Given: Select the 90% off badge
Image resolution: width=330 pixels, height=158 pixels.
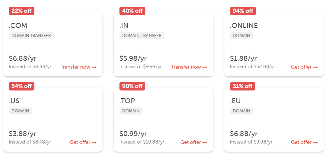Looking at the screenshot, I should [132, 86].
